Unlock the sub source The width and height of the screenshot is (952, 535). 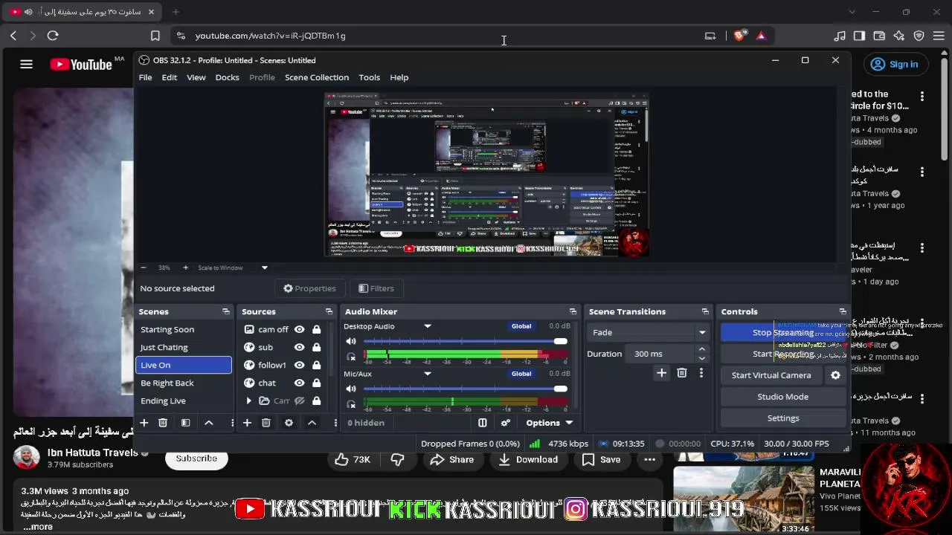pos(316,347)
